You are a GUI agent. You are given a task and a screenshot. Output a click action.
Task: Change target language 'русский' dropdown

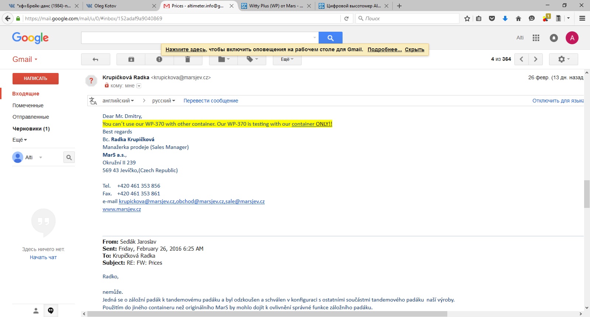[x=164, y=101]
